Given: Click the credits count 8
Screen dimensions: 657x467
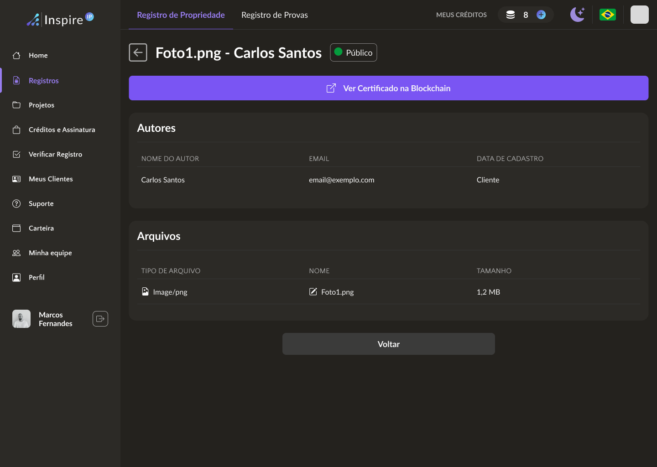Looking at the screenshot, I should (526, 15).
